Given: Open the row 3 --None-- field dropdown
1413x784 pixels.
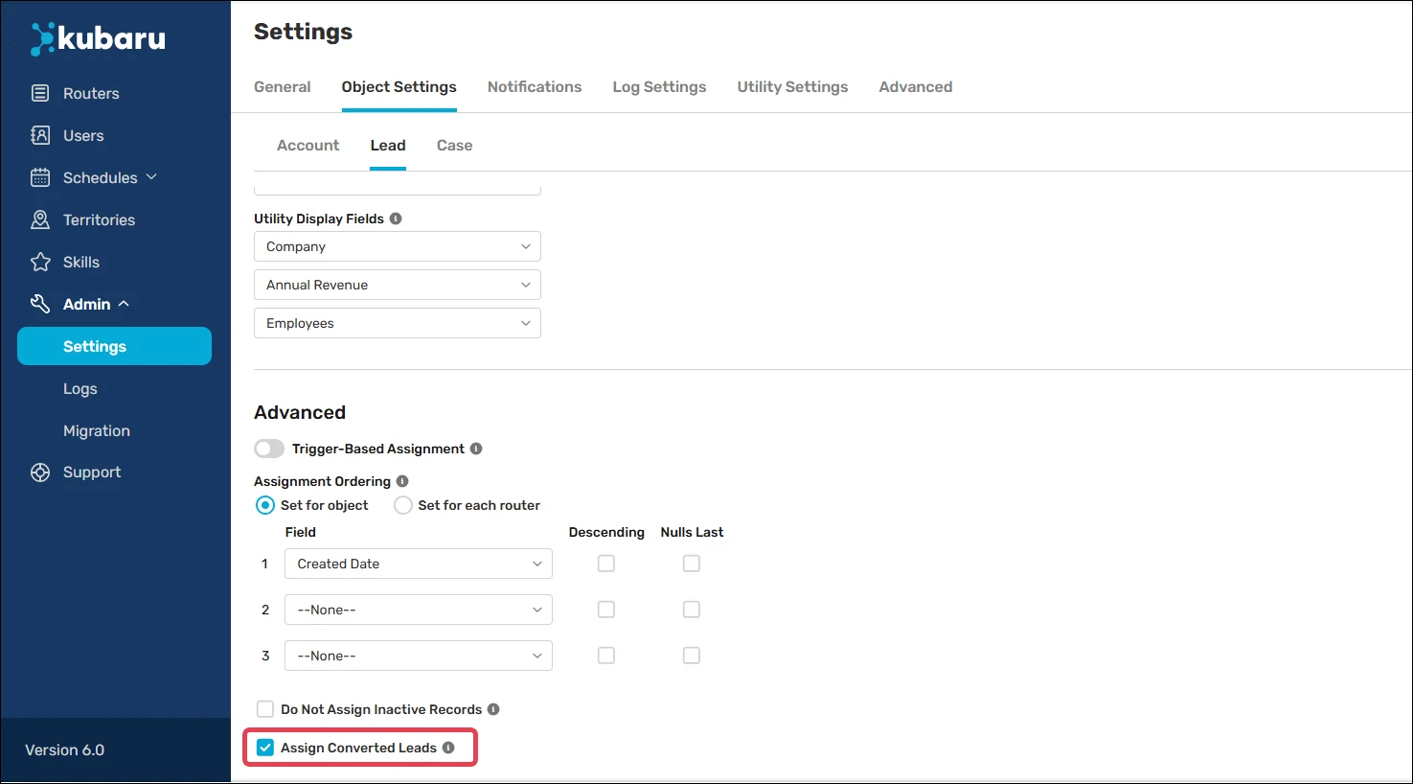Looking at the screenshot, I should point(419,656).
